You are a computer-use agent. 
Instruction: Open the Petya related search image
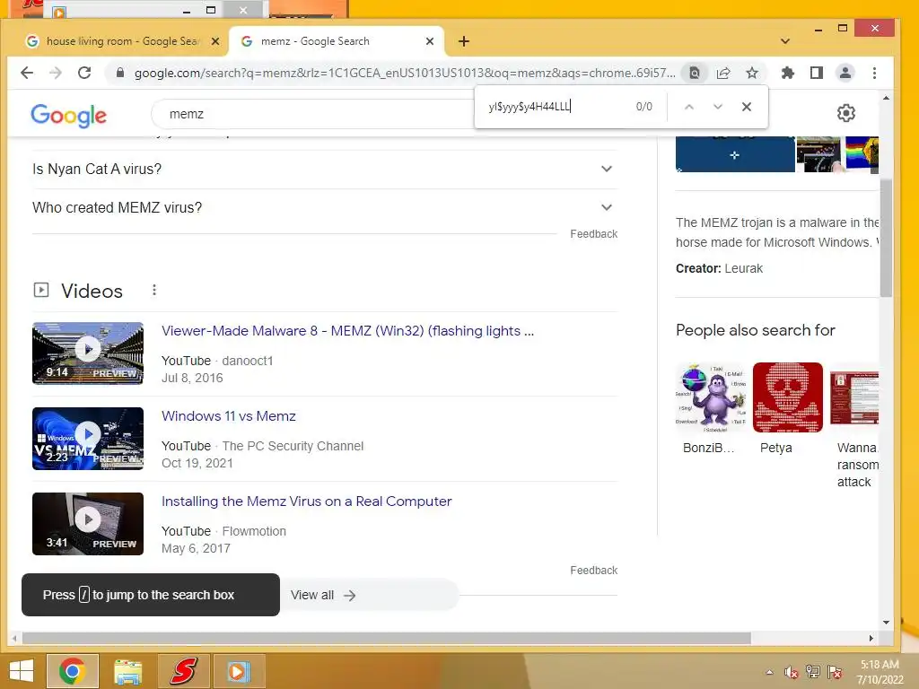[x=787, y=397]
